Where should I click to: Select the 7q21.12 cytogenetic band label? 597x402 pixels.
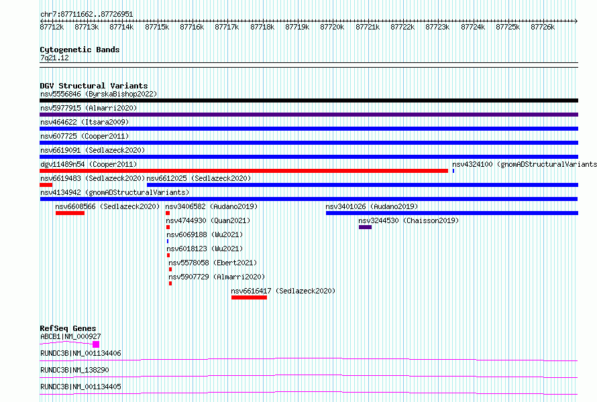click(x=54, y=58)
